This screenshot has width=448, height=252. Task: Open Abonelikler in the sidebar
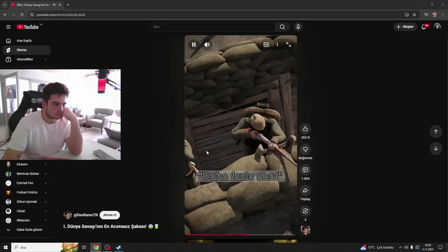coord(27,59)
